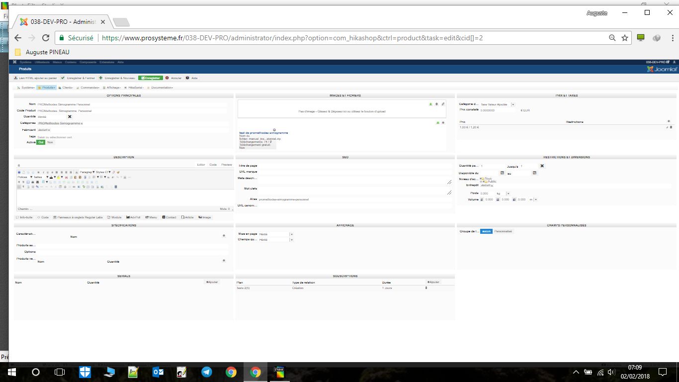Viewport: 679px width, 382px height.
Task: Upload a file with the green arrow icon
Action: 437,122
